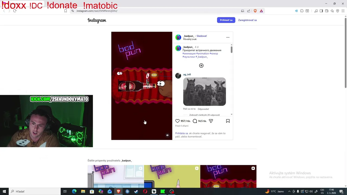The width and height of the screenshot is (347, 195).
Task: Load more comments with the plus circle
Action: [x=201, y=66]
